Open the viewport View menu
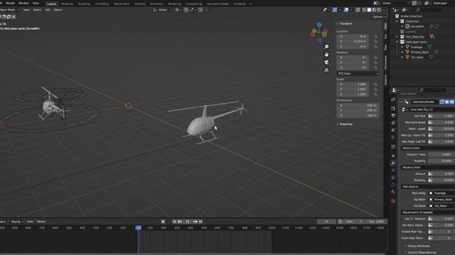The height and width of the screenshot is (255, 455). (x=26, y=9)
